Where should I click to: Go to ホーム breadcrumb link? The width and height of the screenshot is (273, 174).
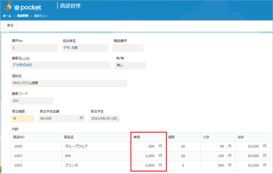pyautogui.click(x=7, y=16)
